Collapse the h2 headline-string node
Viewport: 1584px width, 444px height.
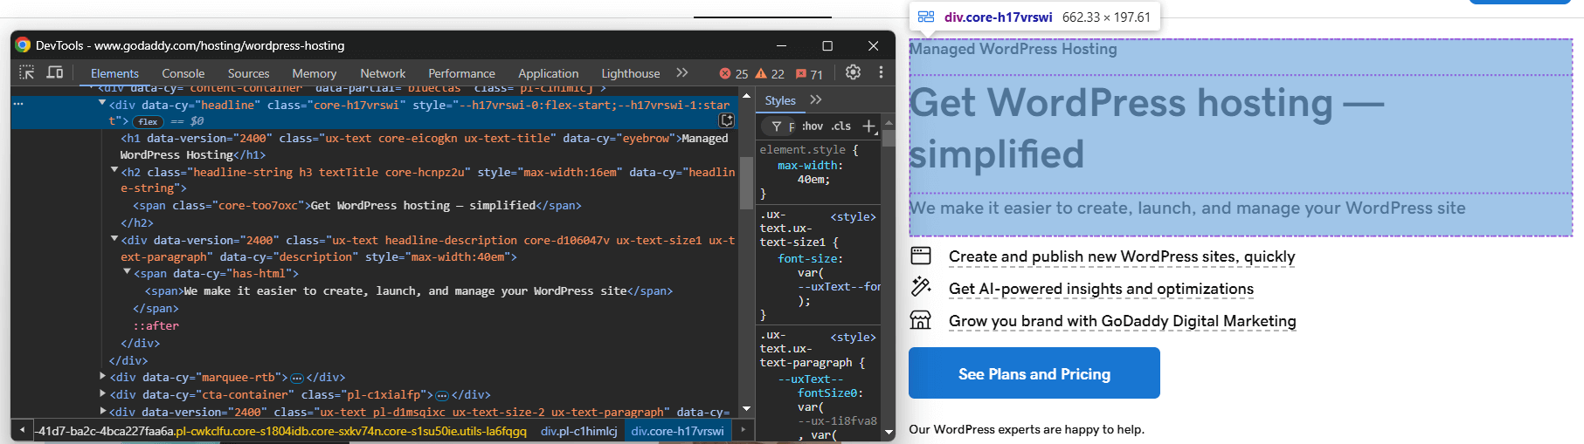coord(114,171)
